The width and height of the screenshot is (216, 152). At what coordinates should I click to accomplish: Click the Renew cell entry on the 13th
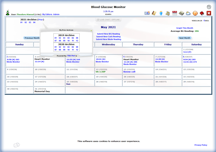(129, 72)
